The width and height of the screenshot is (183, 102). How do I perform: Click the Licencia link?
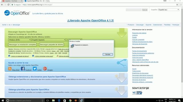135,35
